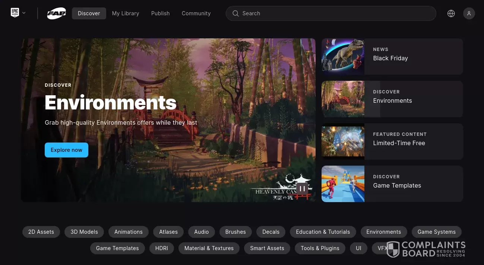Select the Smart Assets category chip
This screenshot has height=265, width=484.
267,248
